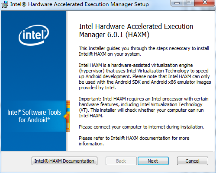Click the empty gray area beside Documentation button

coord(16,161)
